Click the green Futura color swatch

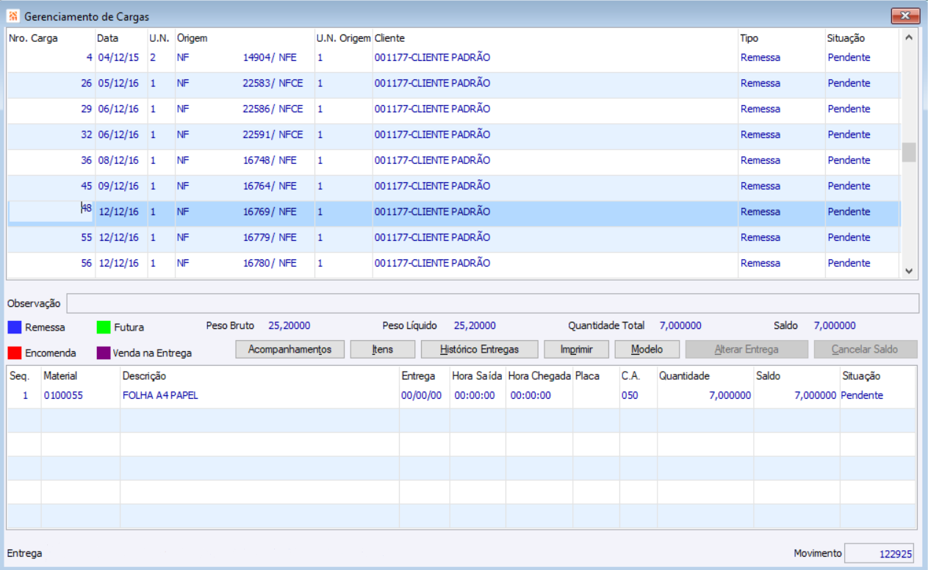click(104, 327)
